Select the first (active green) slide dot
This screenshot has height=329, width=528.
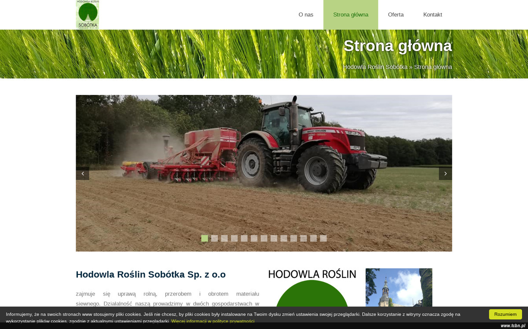205,238
